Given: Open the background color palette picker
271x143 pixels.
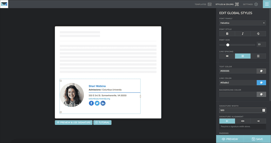Looking at the screenshot, I should click(x=261, y=94).
